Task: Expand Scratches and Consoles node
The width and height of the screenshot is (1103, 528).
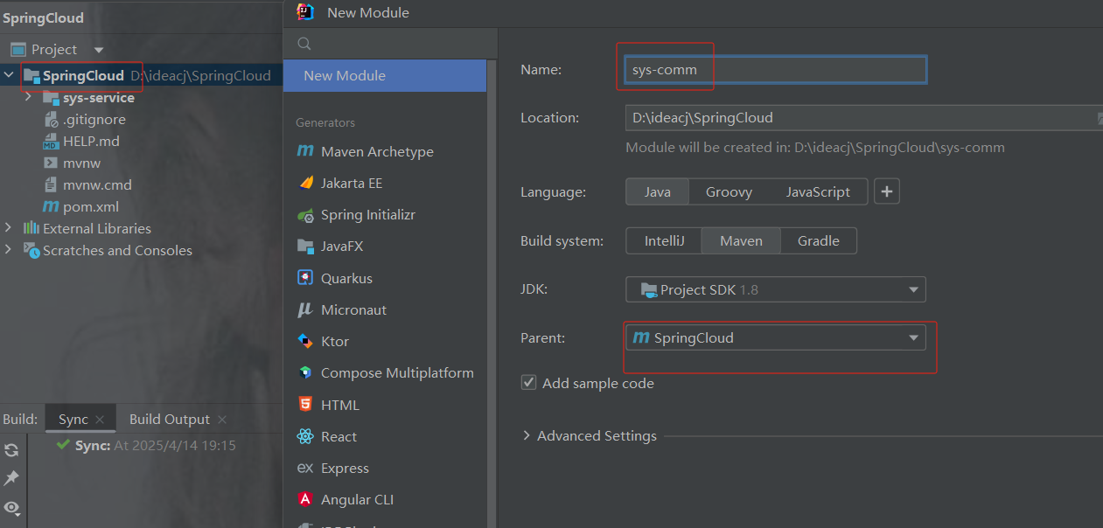Action: [9, 250]
